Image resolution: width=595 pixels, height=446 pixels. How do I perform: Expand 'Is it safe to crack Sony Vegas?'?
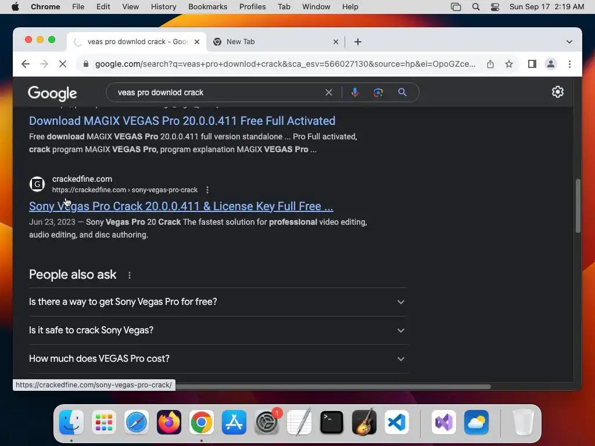[x=218, y=330]
